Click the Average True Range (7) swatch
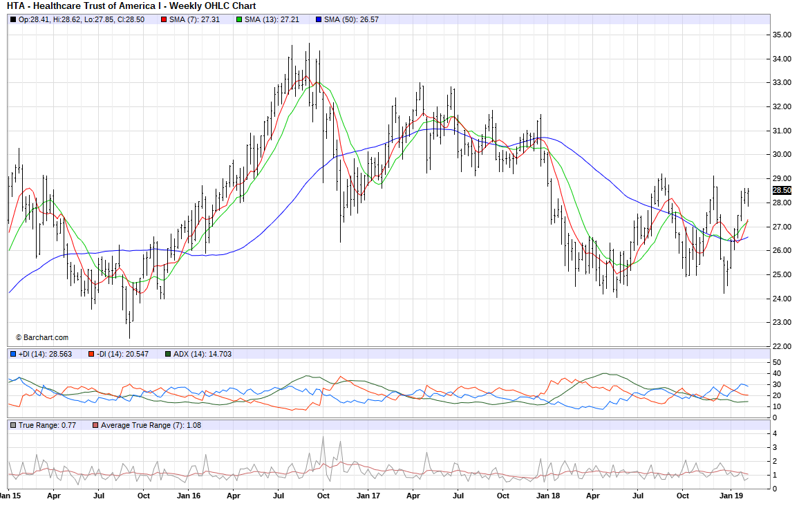The width and height of the screenshot is (799, 517). (95, 425)
